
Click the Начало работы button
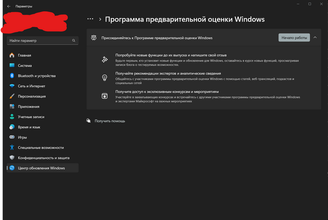294,37
